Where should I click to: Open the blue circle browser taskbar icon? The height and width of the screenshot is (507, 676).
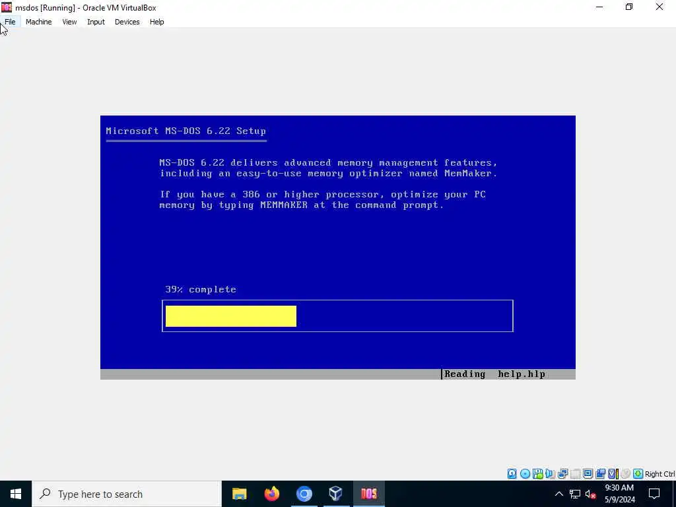click(304, 494)
